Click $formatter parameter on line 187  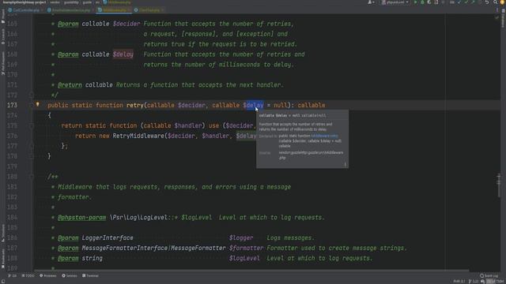pos(246,248)
